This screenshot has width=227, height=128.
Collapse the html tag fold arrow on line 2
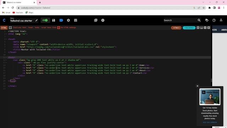tap(6, 34)
